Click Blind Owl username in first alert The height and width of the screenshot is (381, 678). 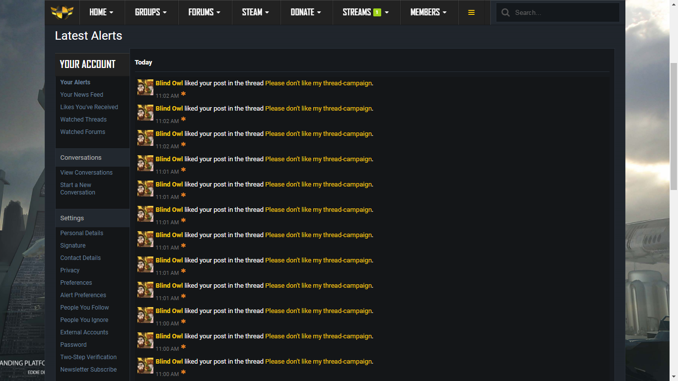point(169,83)
